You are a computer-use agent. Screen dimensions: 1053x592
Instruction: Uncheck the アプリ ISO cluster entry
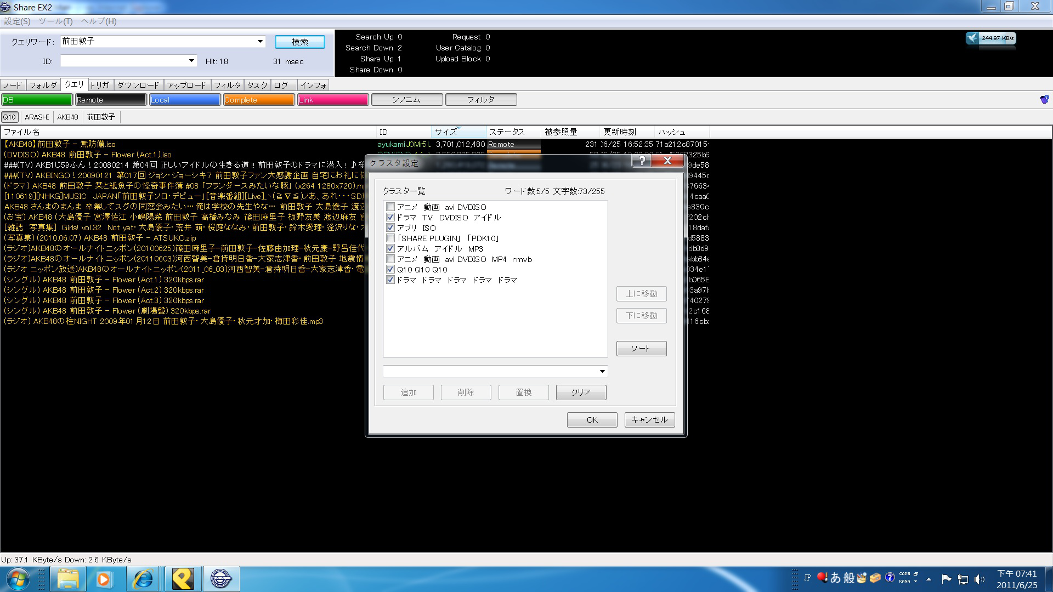(390, 228)
